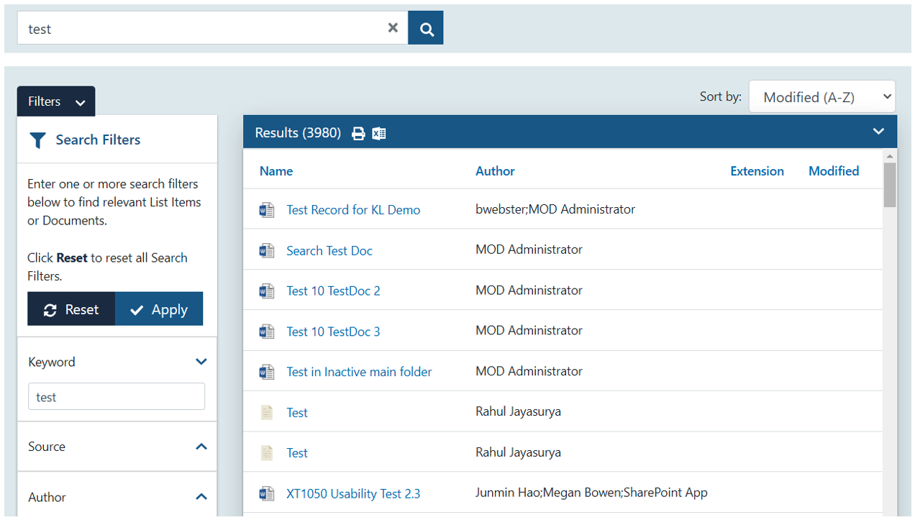This screenshot has width=915, height=520.
Task: Export results with the Excel icon
Action: 379,133
